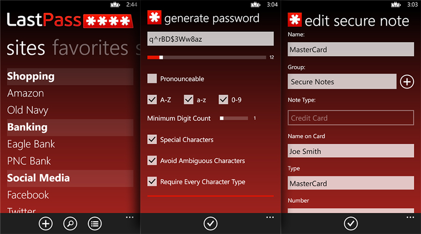The image size is (421, 234).
Task: Confirm generated password with checkmark icon
Action: (210, 224)
